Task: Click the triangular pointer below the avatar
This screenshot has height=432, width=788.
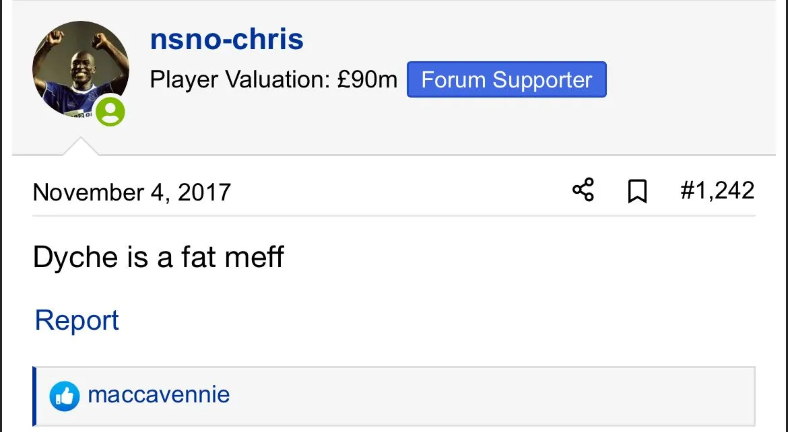Action: click(80, 147)
